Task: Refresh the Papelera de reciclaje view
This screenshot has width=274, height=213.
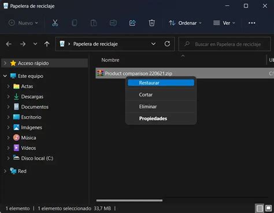Action: [167, 44]
